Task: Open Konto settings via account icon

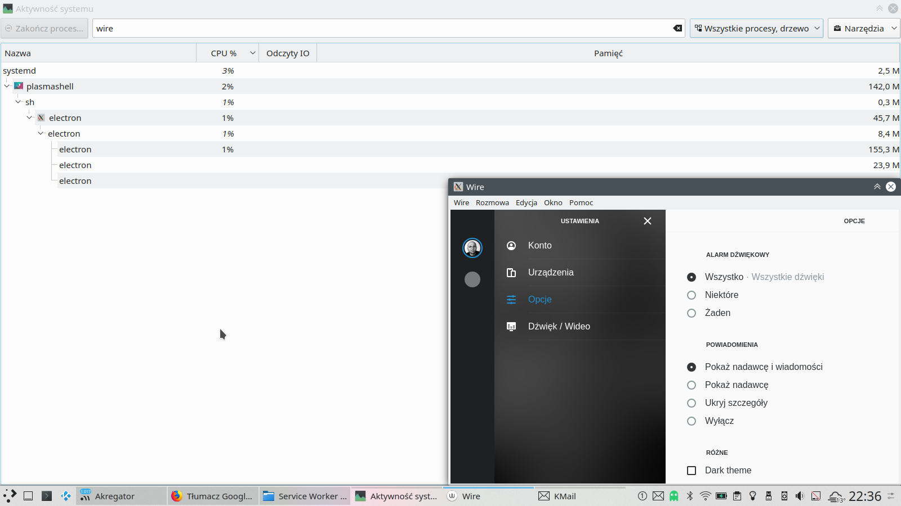Action: pos(511,246)
